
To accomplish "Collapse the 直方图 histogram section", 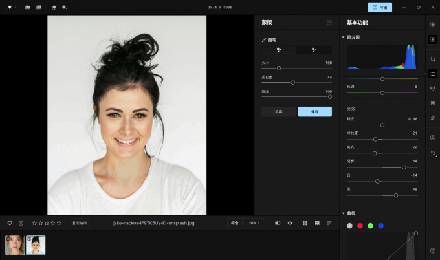I will (x=344, y=38).
